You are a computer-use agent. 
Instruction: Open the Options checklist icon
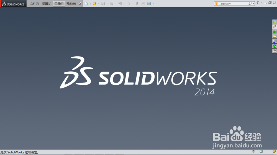(x=149, y=4)
